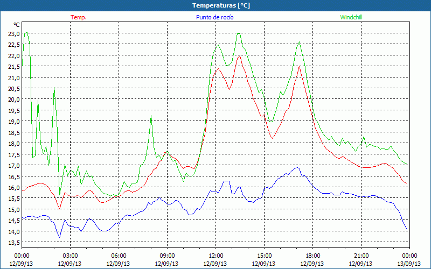Click the 15,5 y-axis value
The image size is (431, 269).
15,199
